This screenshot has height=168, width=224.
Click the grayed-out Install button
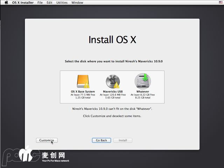122,140
